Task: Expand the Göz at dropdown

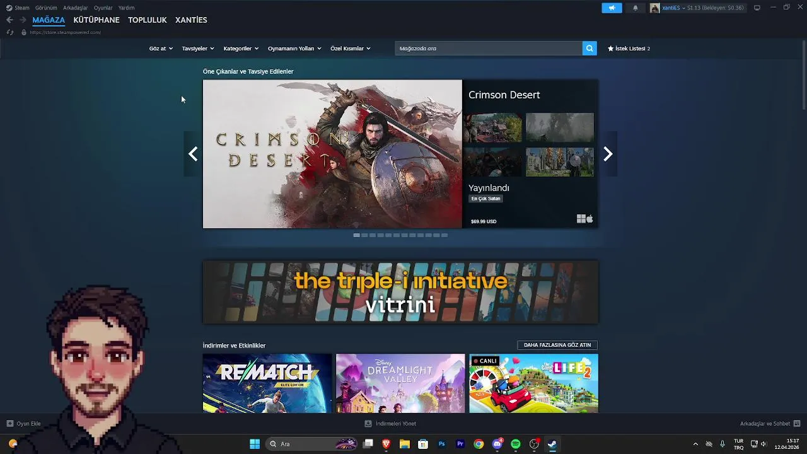Action: (x=161, y=49)
